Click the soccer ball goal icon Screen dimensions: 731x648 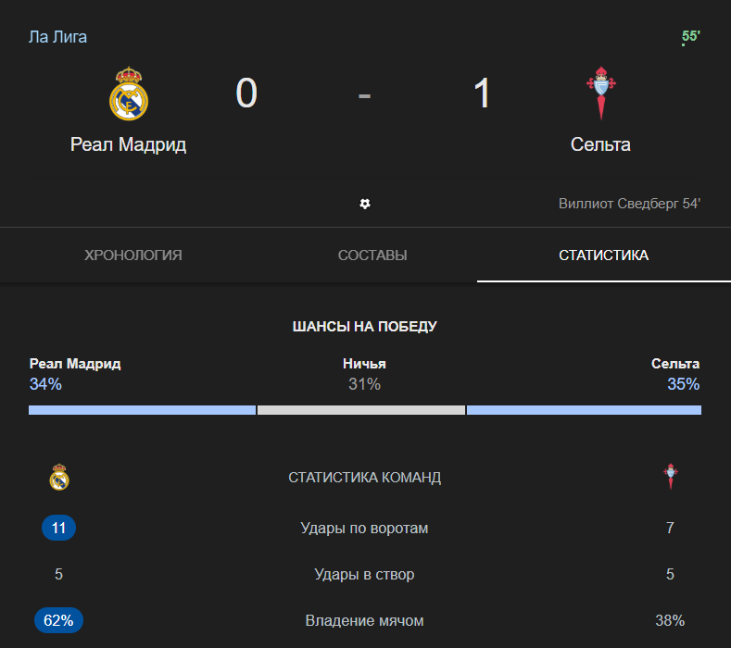(365, 204)
